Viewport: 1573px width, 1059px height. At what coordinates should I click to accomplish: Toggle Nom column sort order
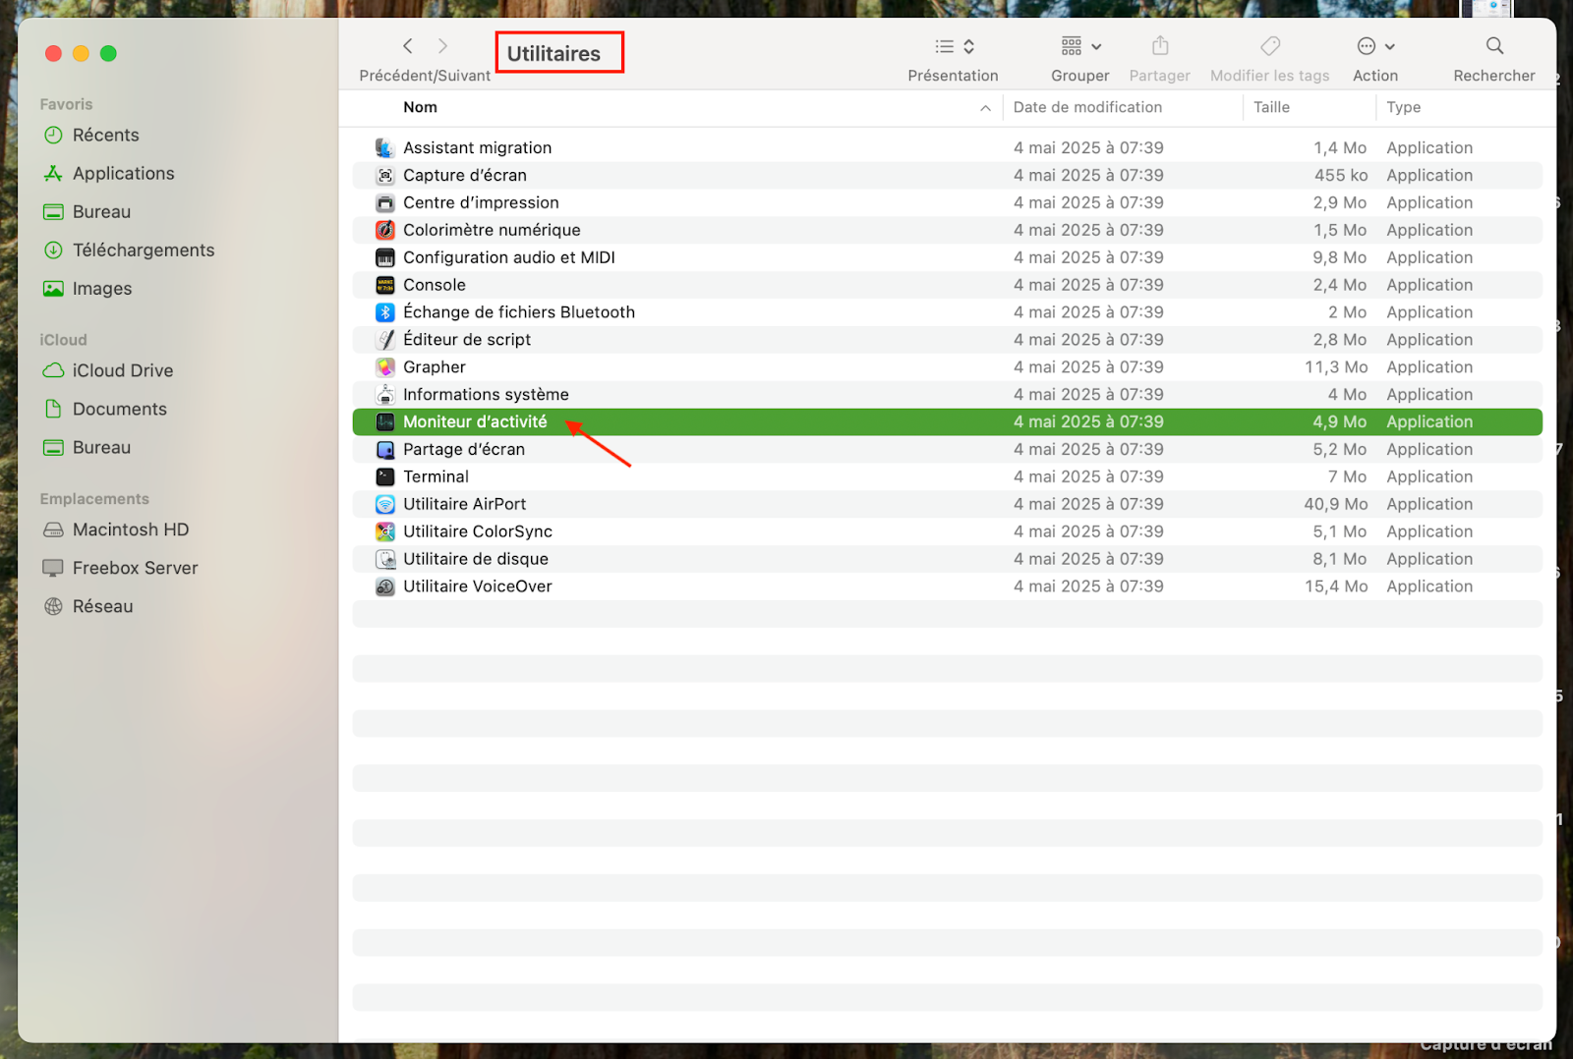point(420,107)
